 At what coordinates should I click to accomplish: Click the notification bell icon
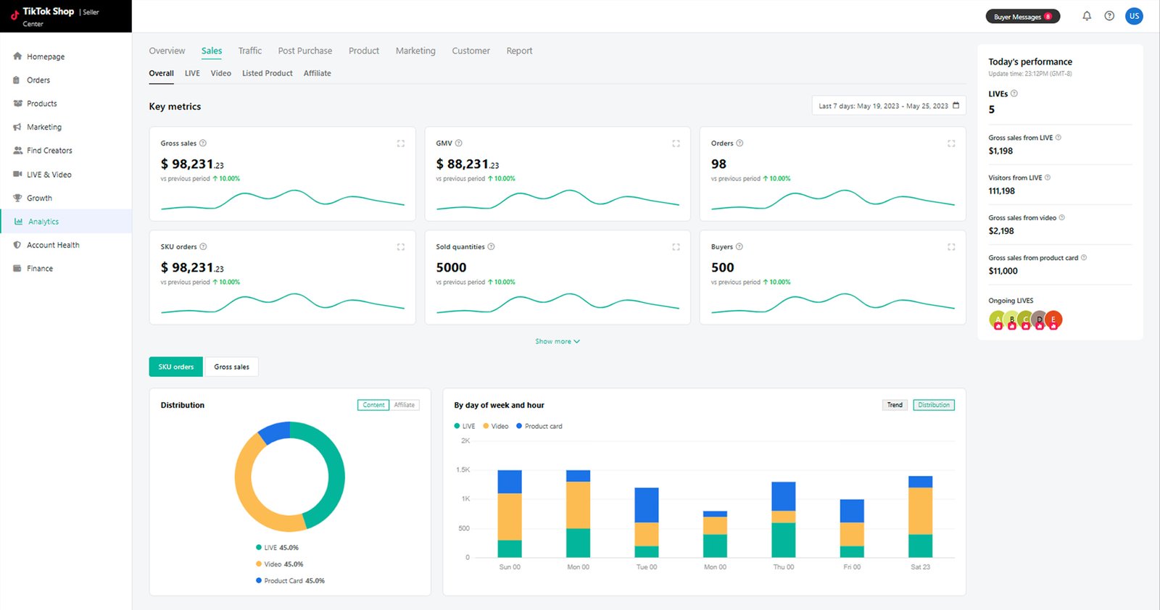pos(1087,16)
